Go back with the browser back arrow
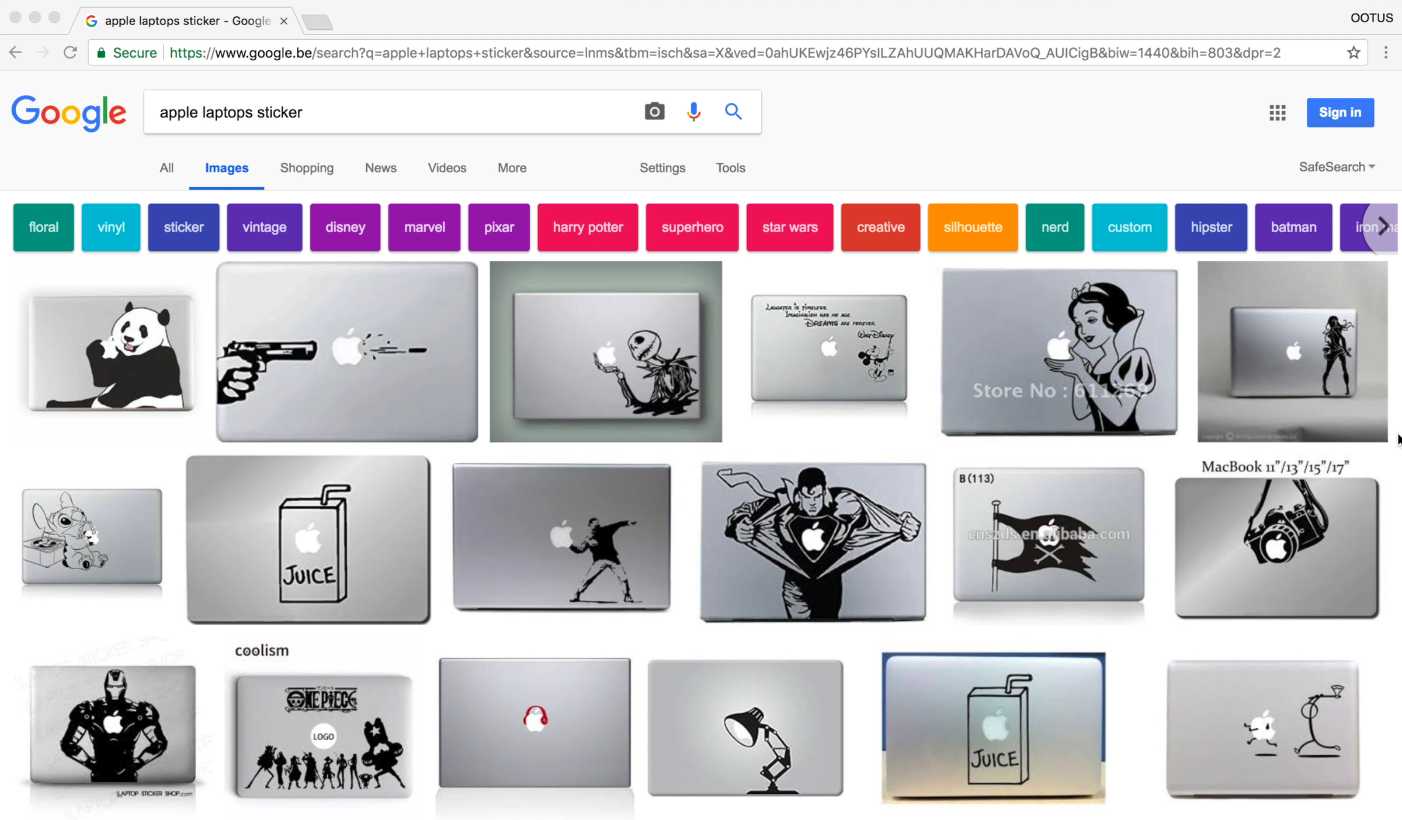This screenshot has width=1402, height=820. tap(16, 53)
